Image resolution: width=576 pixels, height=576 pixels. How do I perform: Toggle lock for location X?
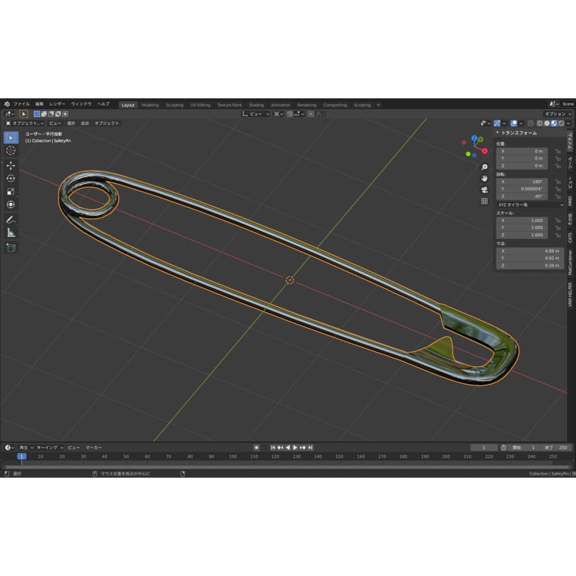click(557, 151)
